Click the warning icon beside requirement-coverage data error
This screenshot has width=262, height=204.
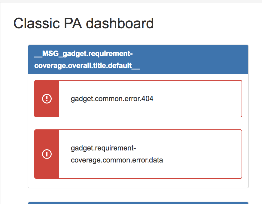click(47, 154)
